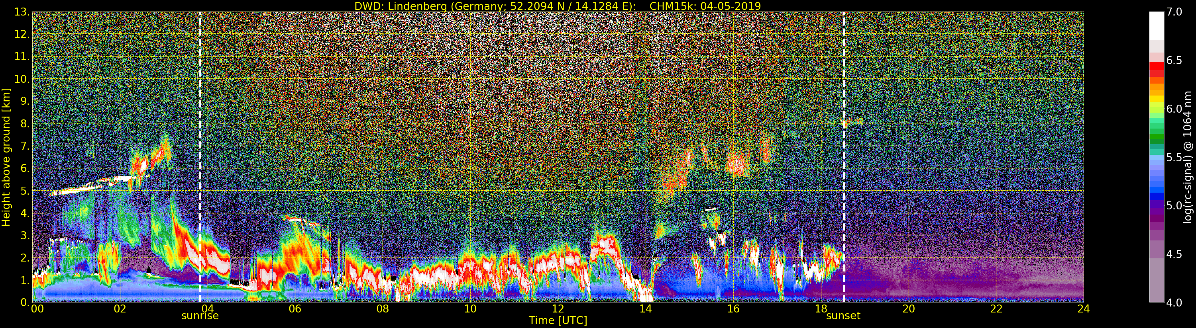Viewport: 1196px width, 328px height.
Task: Click the time axis tick '20'
Action: [x=909, y=309]
